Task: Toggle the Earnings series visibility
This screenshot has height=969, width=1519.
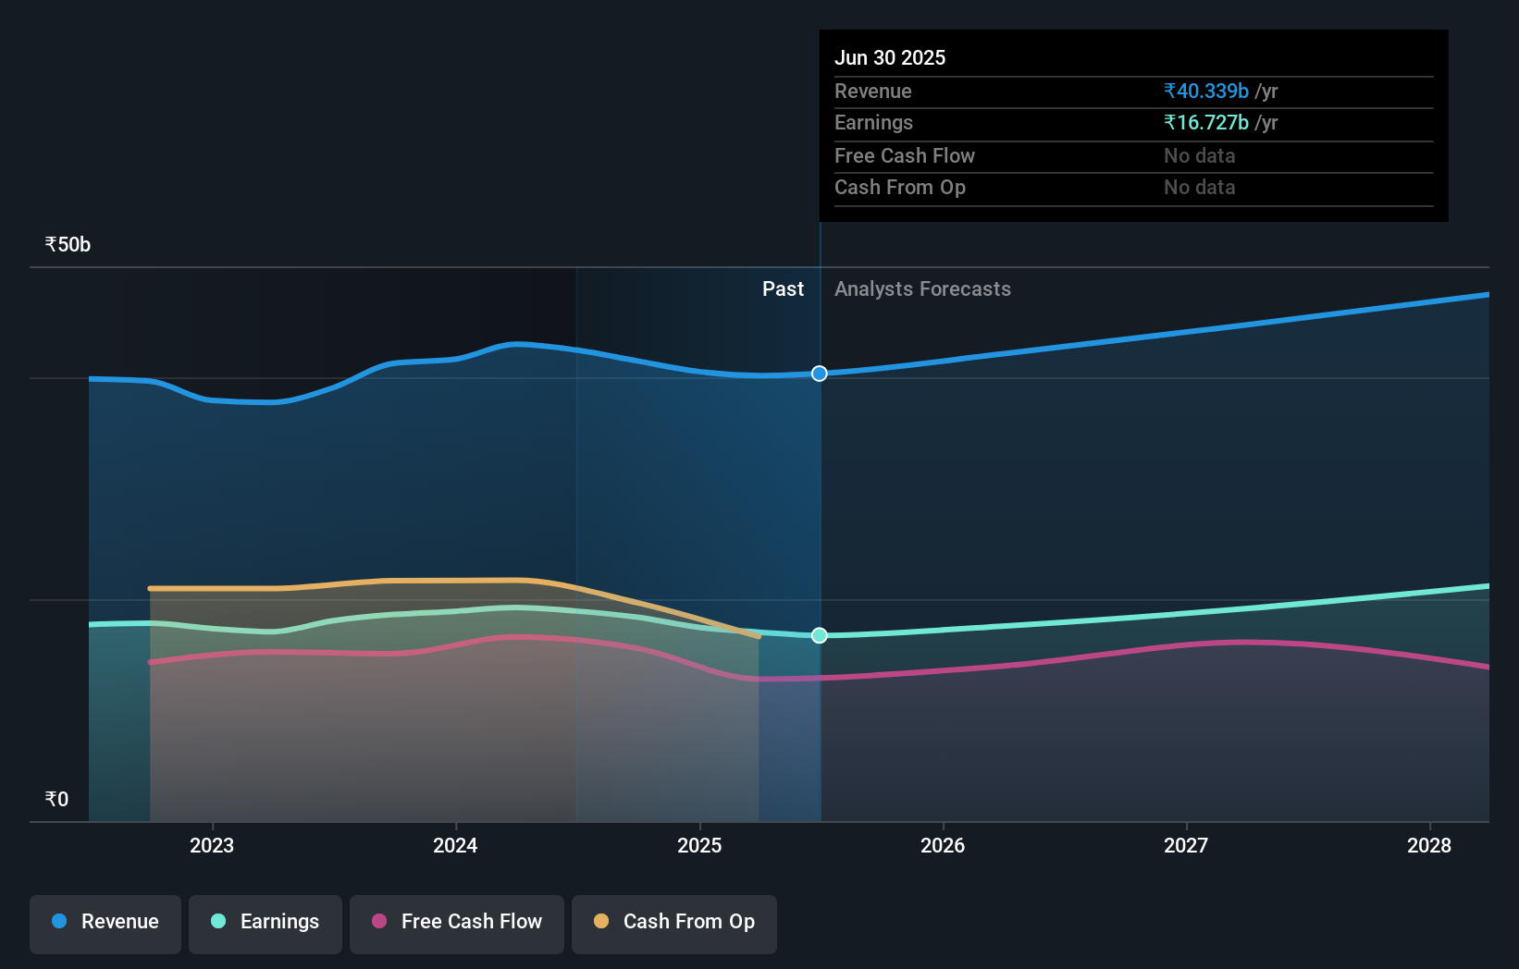Action: (266, 923)
